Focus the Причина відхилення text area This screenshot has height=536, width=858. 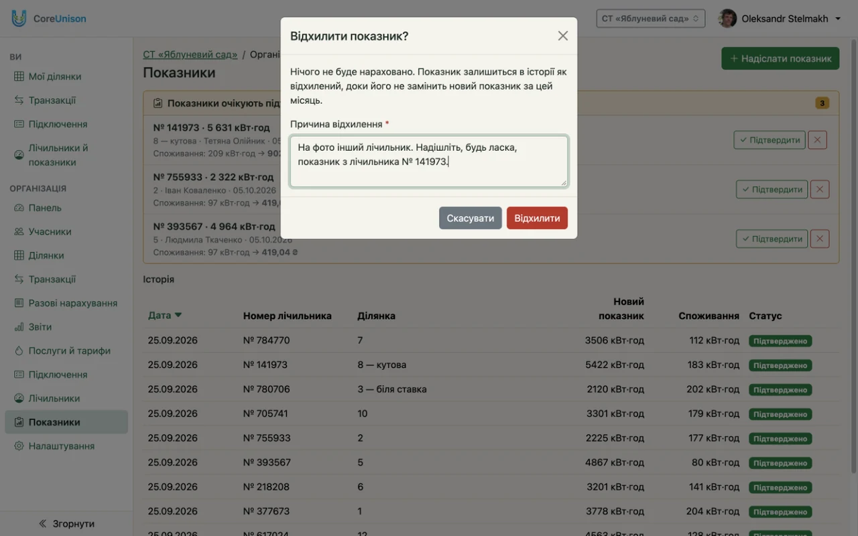tap(429, 161)
